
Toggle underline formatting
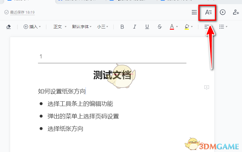(x=147, y=27)
